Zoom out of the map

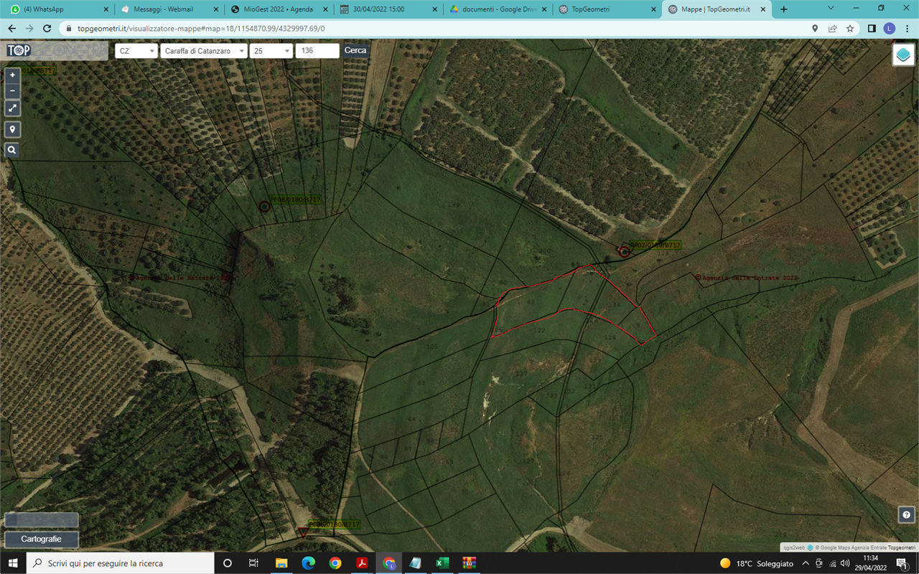(12, 91)
